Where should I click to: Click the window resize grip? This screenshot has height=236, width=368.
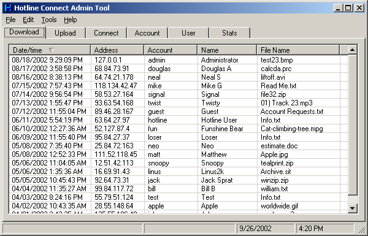pos(361,229)
